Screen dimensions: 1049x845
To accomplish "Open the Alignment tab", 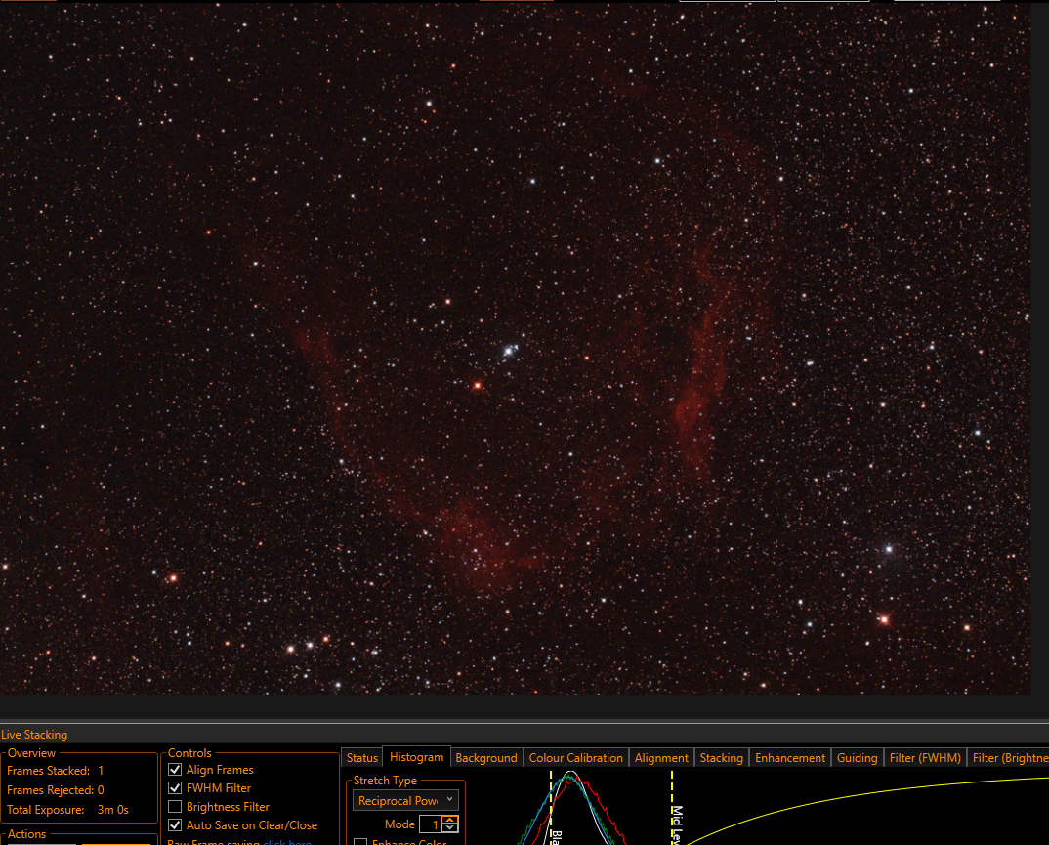I will point(661,757).
